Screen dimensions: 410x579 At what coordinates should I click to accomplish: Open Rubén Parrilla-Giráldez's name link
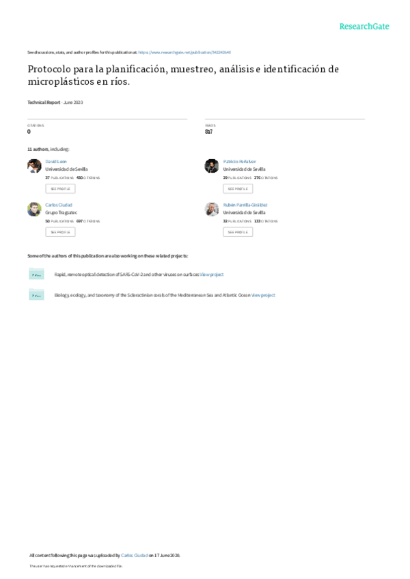click(245, 205)
